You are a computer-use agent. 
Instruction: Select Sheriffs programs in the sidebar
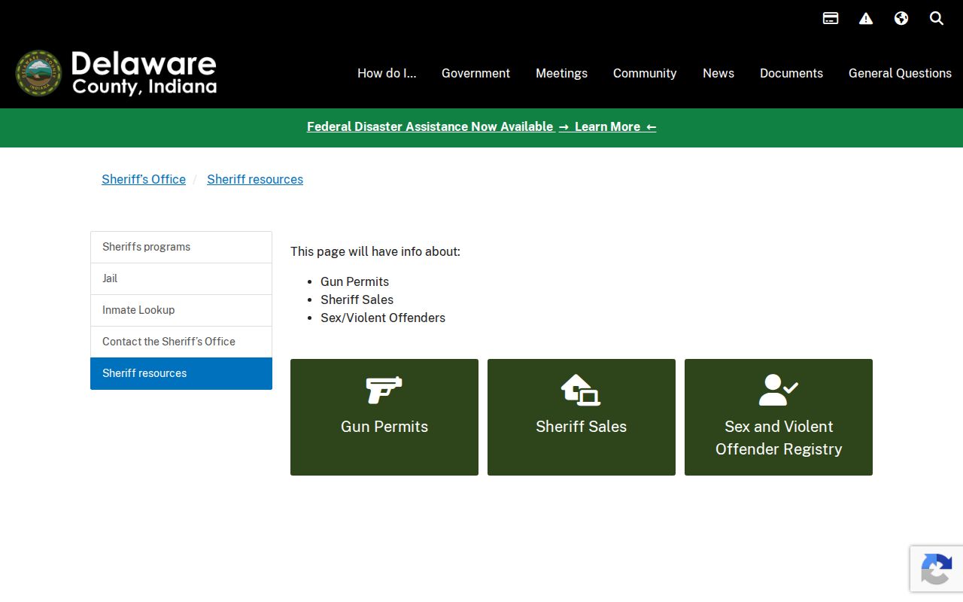pyautogui.click(x=181, y=247)
